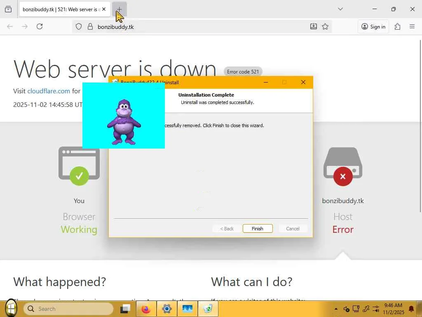Open the cloudflare.com link
Screen dimensions: 422x317
[x=49, y=91]
